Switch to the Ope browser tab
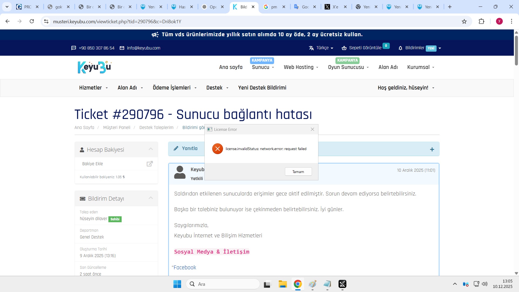Image resolution: width=519 pixels, height=292 pixels. tap(213, 7)
